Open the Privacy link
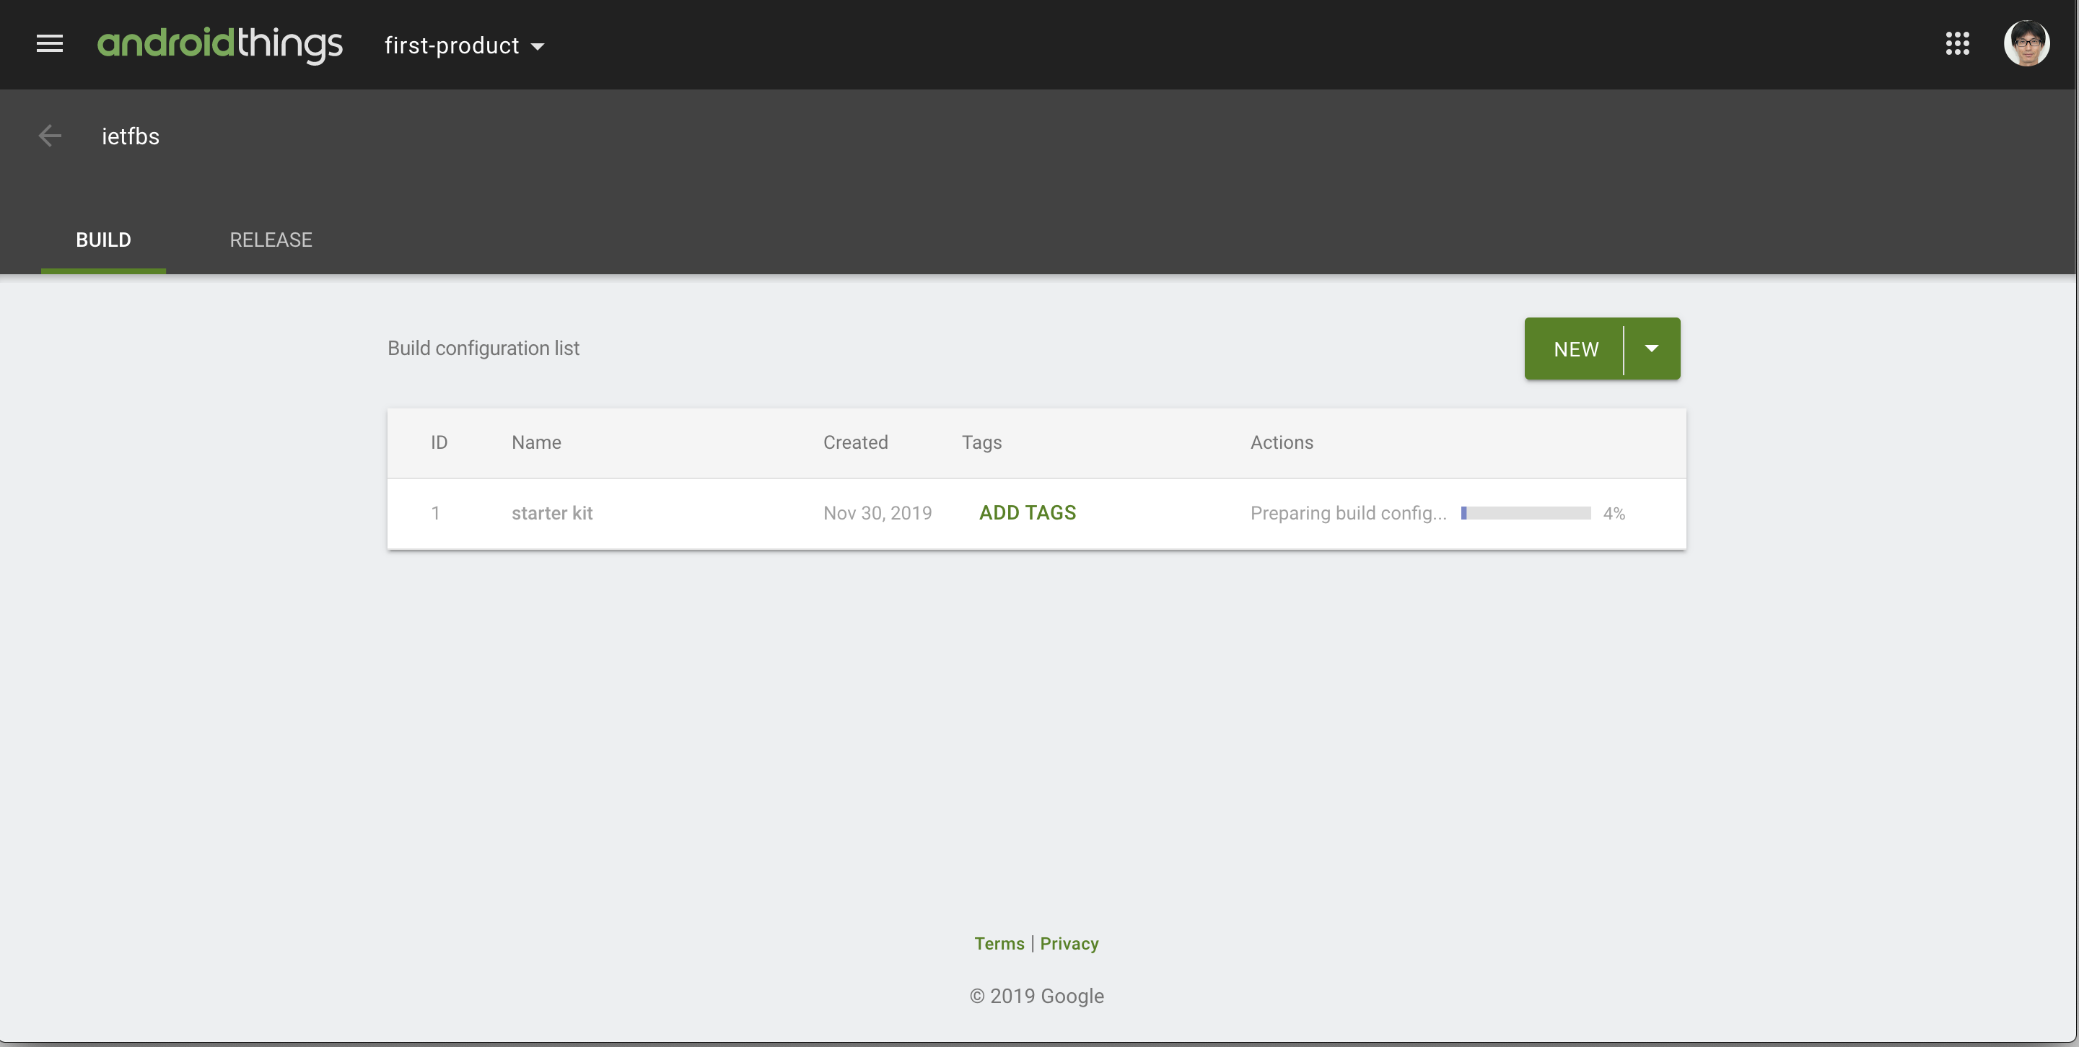This screenshot has height=1047, width=2079. [x=1069, y=943]
